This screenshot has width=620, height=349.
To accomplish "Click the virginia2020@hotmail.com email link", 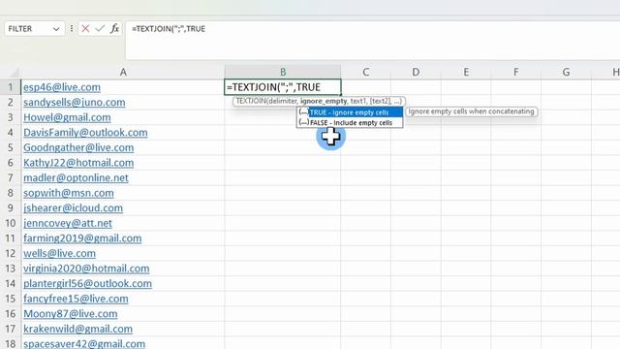I will pos(86,269).
